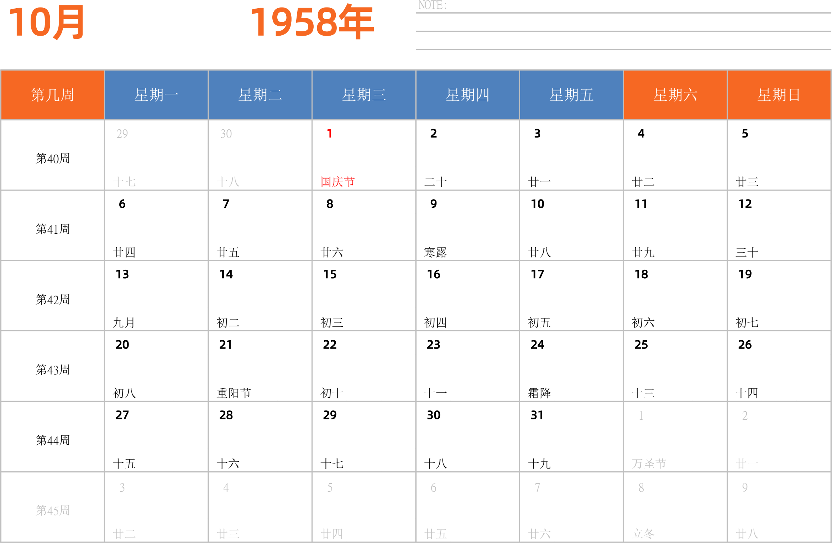
Task: Click the greyed 立冬 label
Action: pyautogui.click(x=643, y=534)
